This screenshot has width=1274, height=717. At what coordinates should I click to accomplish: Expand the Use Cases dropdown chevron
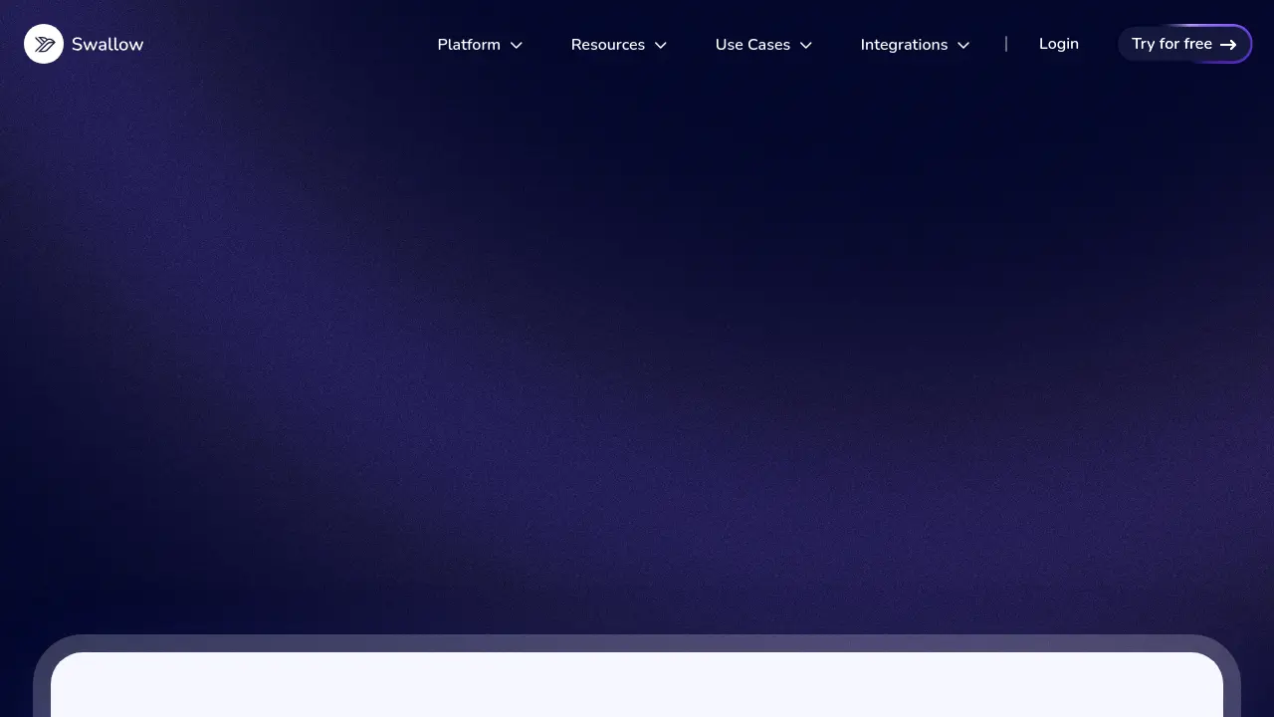coord(805,45)
